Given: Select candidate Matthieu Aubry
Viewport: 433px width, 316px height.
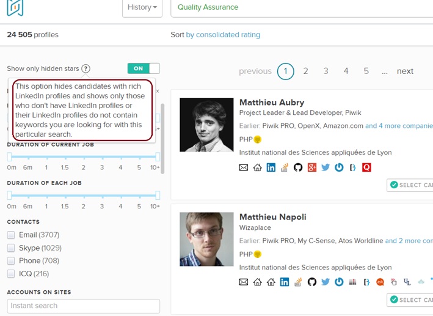Looking at the screenshot, I should (x=410, y=185).
